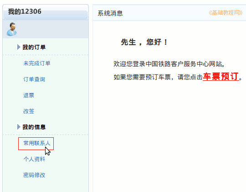
Task: Select the 我的信息 section heading
Action: pos(34,127)
